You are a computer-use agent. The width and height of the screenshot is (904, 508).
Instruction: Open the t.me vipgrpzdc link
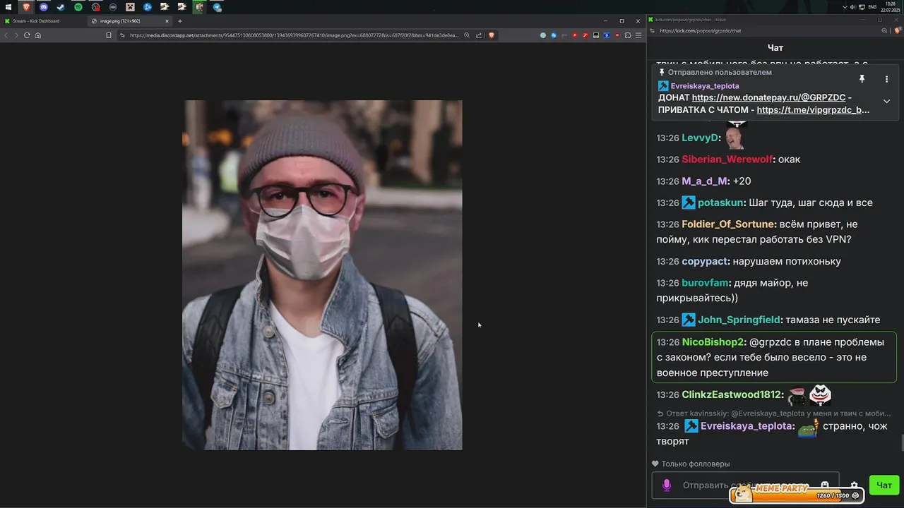(813, 110)
